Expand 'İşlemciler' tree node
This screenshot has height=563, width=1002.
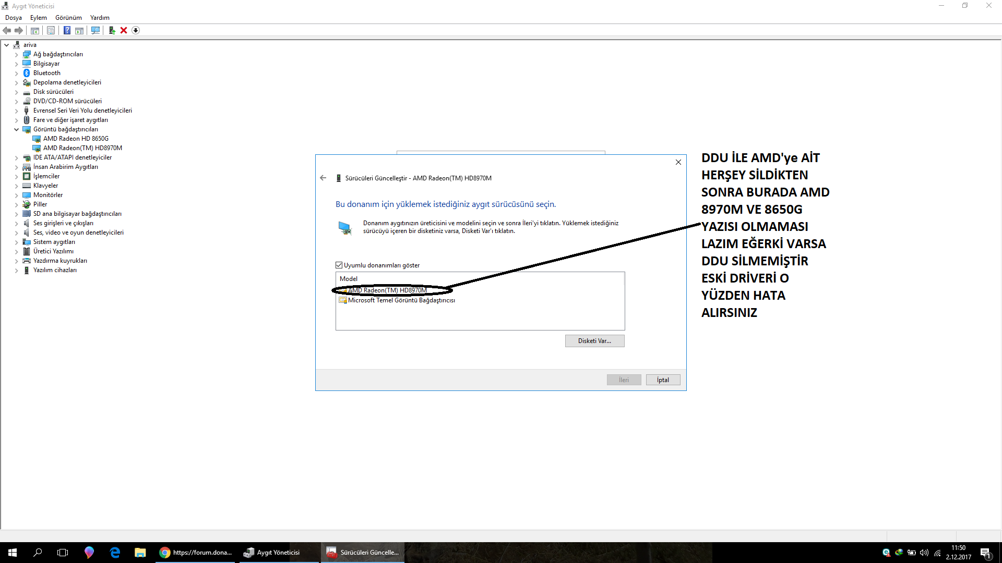16,176
